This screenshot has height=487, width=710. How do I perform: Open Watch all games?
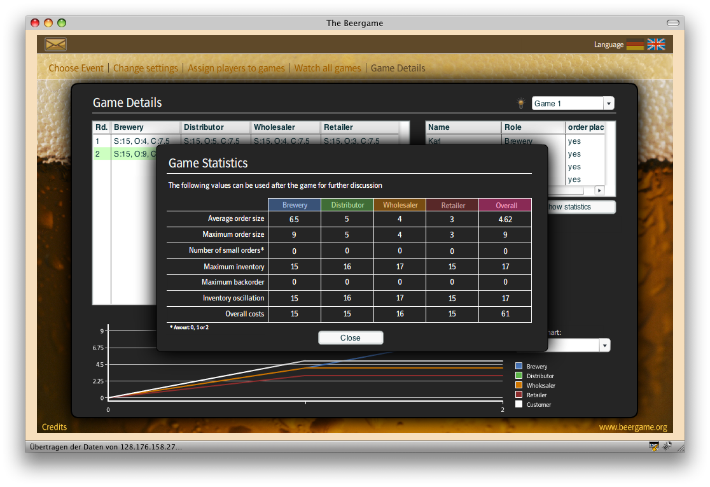[328, 68]
